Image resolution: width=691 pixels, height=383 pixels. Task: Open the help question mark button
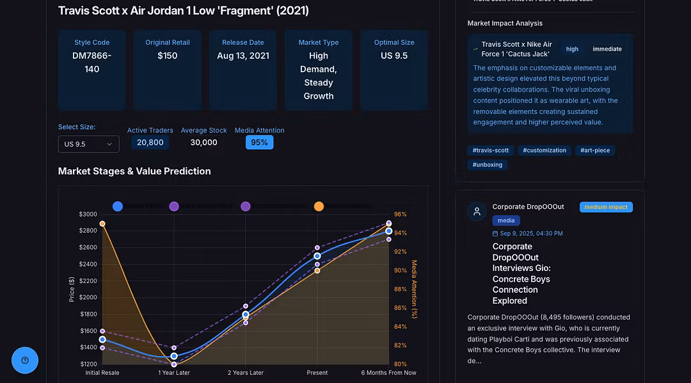tap(25, 360)
